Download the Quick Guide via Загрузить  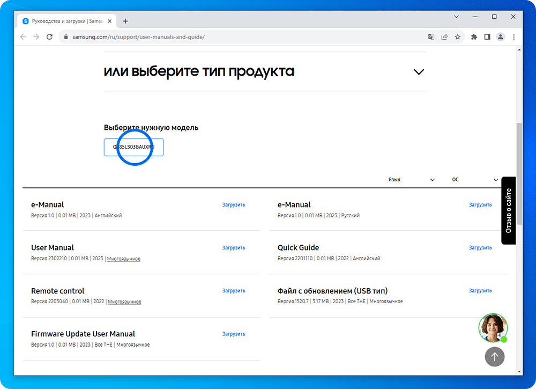pos(480,248)
